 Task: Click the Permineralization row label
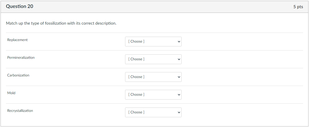pos(21,58)
